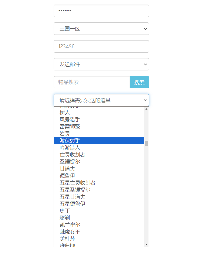The width and height of the screenshot is (197, 262).
Task: Open the 三国一区 server dropdown
Action: point(101,29)
